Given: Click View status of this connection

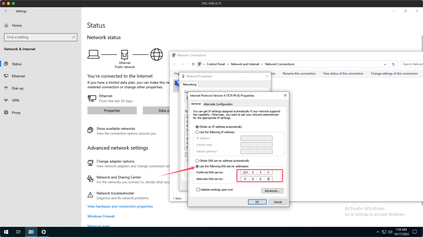Looking at the screenshot, I should pos(343,73).
